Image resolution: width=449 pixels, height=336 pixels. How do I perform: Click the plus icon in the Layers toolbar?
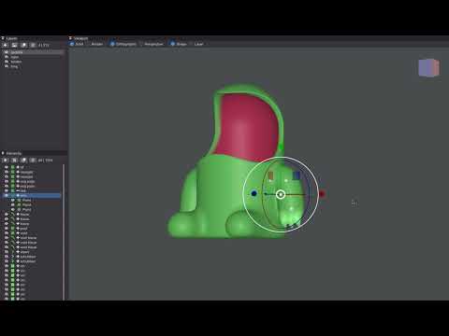(6, 45)
